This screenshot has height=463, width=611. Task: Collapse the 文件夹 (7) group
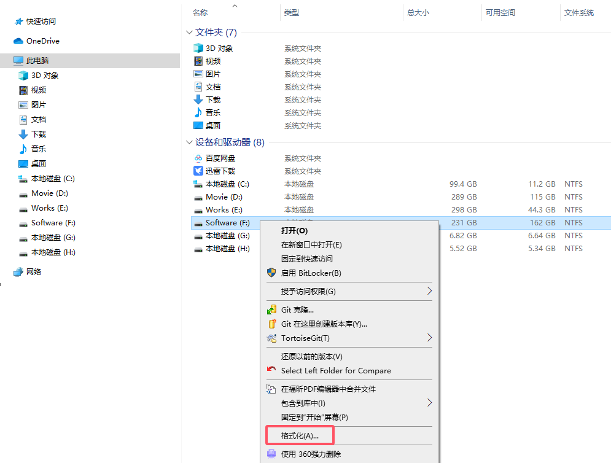click(189, 32)
